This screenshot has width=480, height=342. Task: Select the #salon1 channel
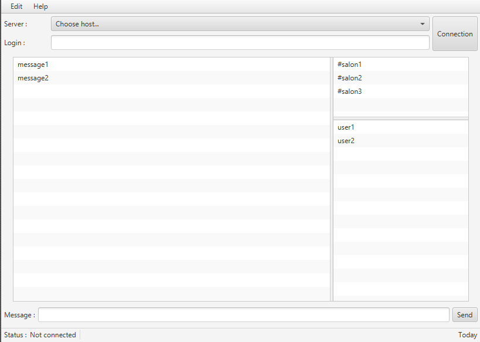coord(401,65)
